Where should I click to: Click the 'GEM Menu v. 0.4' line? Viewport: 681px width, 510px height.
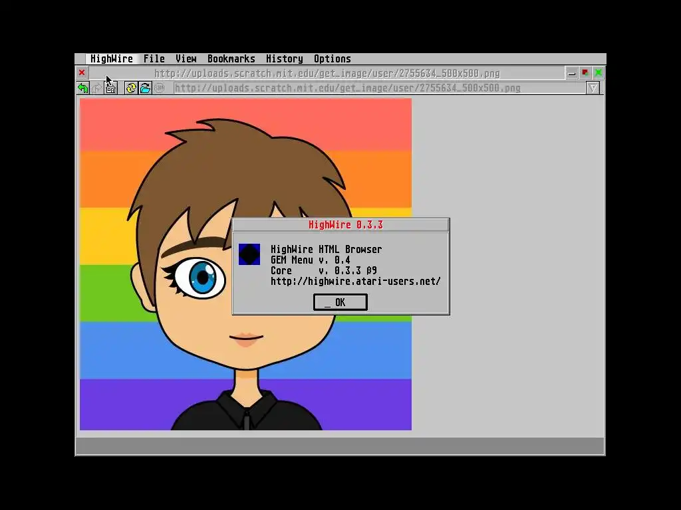pos(310,260)
